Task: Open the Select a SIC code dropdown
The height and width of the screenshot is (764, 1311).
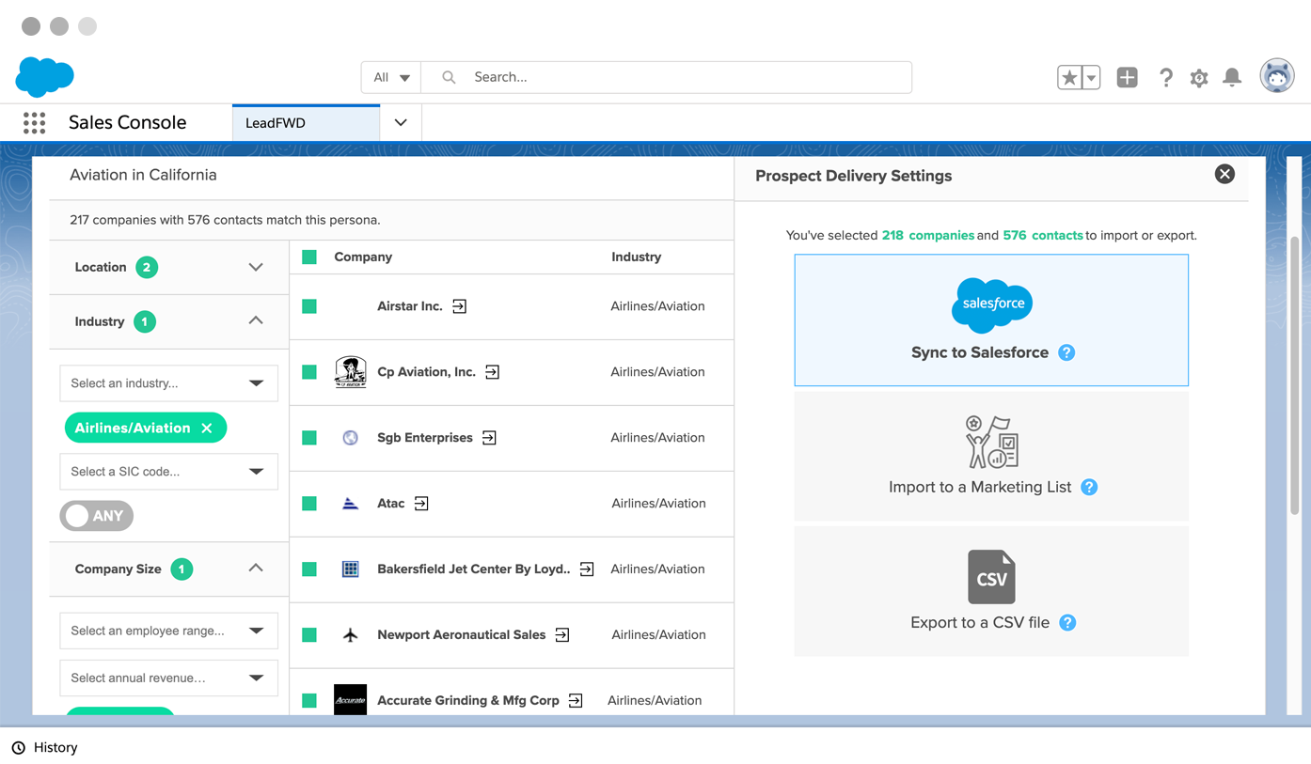Action: 168,472
